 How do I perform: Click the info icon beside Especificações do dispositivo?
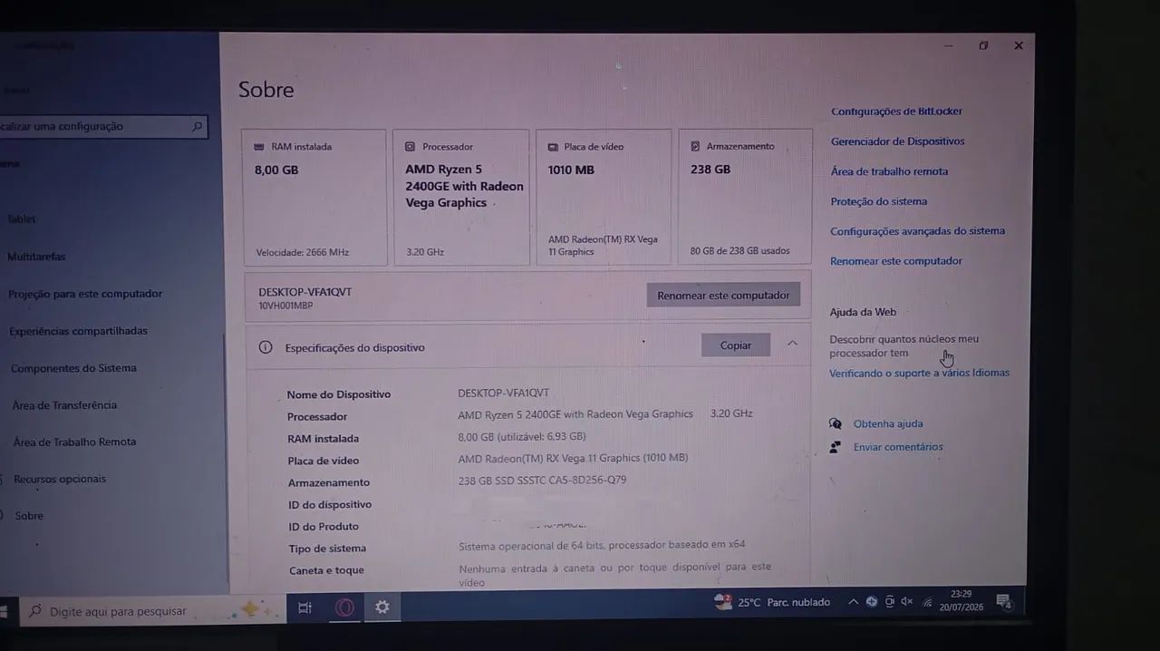click(x=266, y=347)
